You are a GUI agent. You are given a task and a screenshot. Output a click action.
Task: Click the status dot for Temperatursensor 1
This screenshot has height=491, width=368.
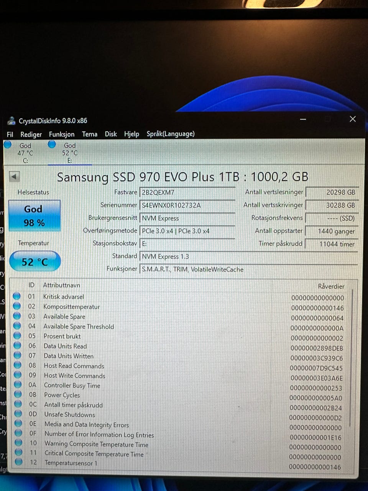pos(19,462)
